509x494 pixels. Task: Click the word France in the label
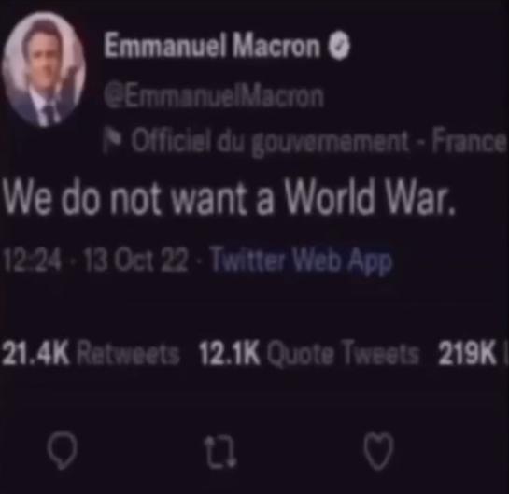tap(469, 141)
